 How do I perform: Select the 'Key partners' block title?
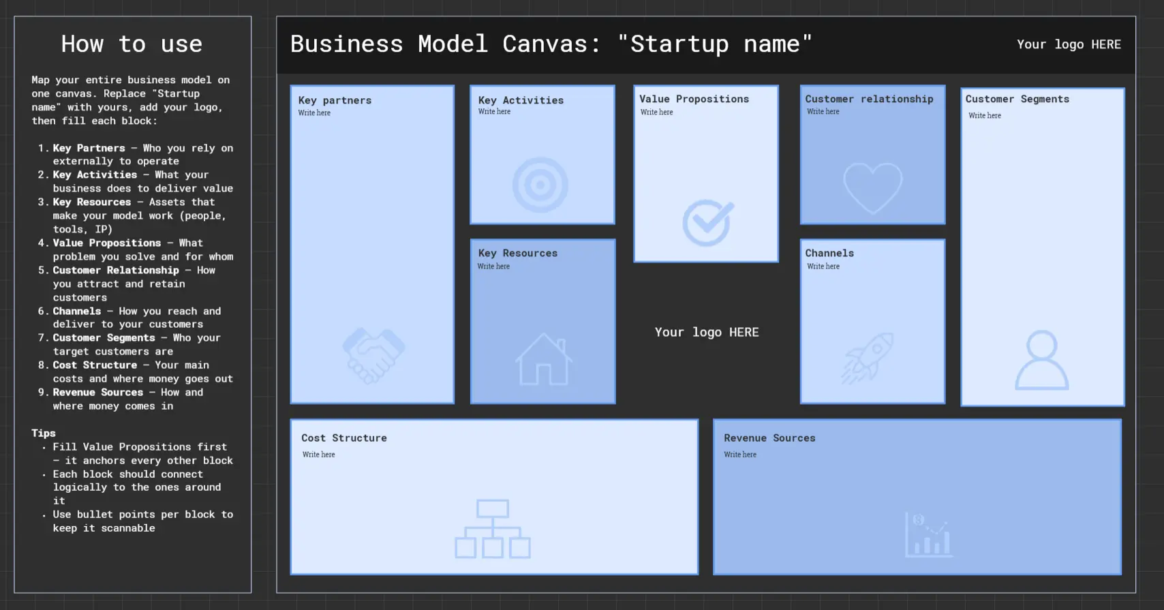[335, 100]
